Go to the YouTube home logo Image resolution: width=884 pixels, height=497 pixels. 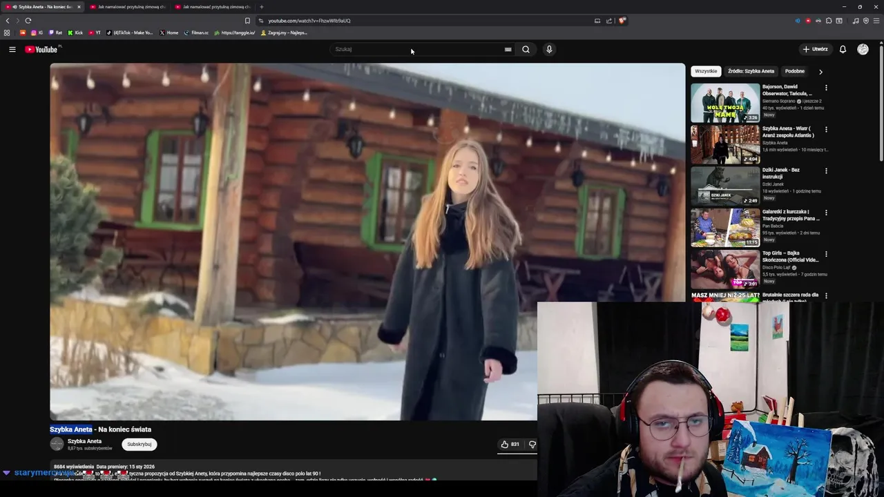(x=41, y=49)
